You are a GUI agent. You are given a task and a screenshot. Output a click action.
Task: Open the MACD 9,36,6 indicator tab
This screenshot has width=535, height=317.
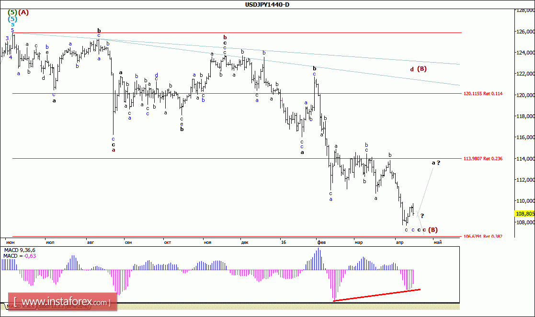[21, 306]
